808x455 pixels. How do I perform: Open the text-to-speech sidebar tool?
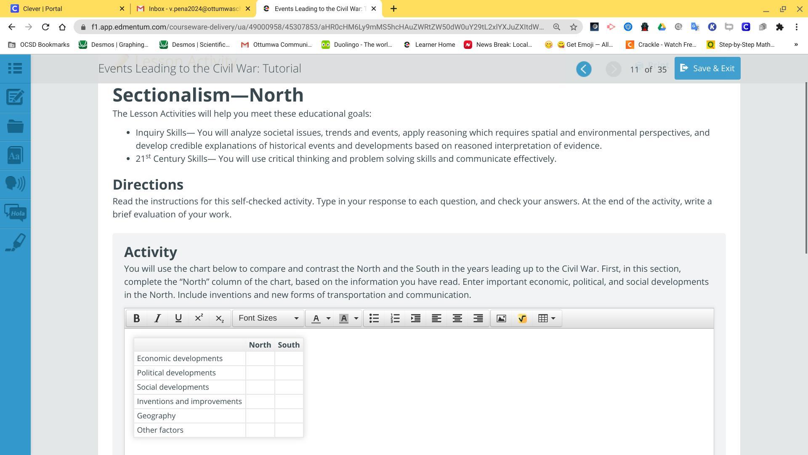[15, 184]
